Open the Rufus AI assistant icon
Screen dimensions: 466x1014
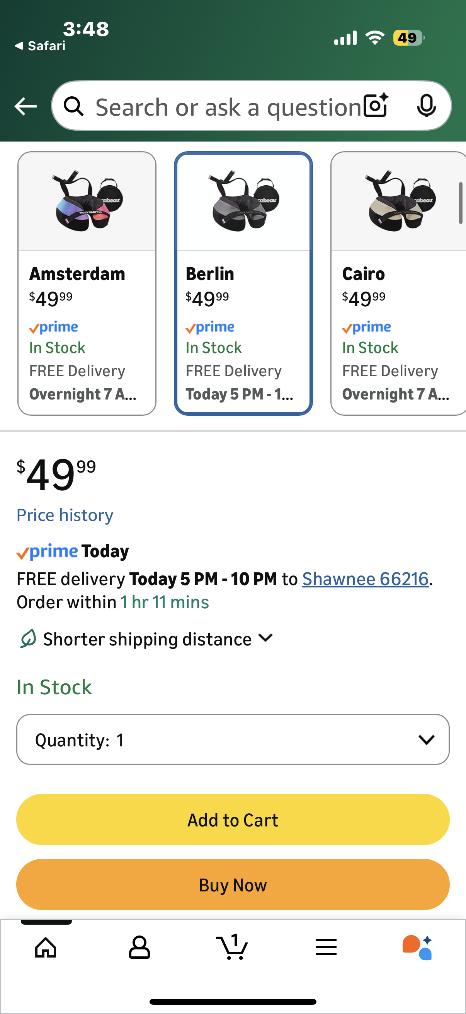pyautogui.click(x=418, y=947)
